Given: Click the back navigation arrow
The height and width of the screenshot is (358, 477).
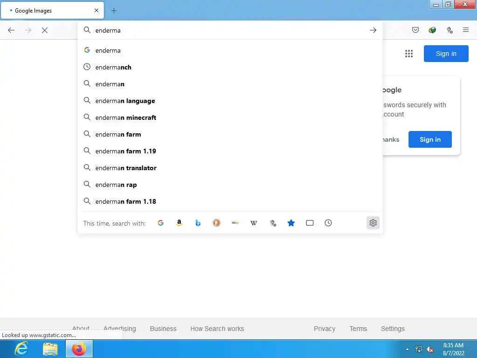Looking at the screenshot, I should 11,30.
